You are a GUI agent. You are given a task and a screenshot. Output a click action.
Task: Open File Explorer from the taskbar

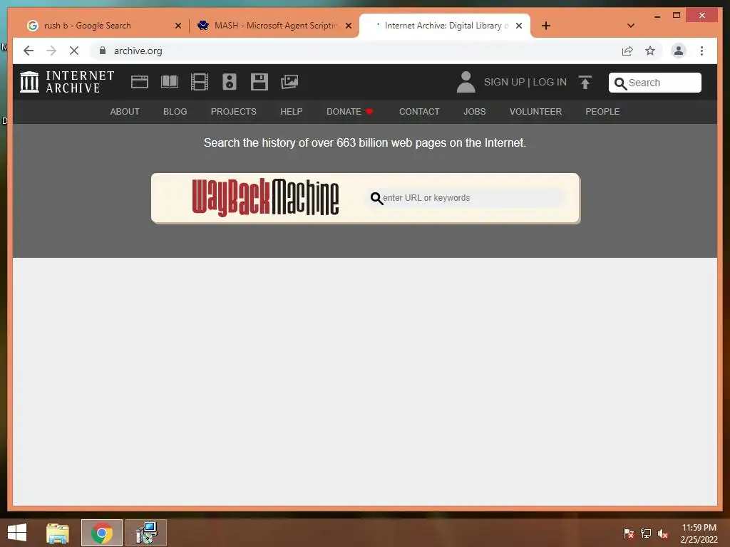coord(58,533)
